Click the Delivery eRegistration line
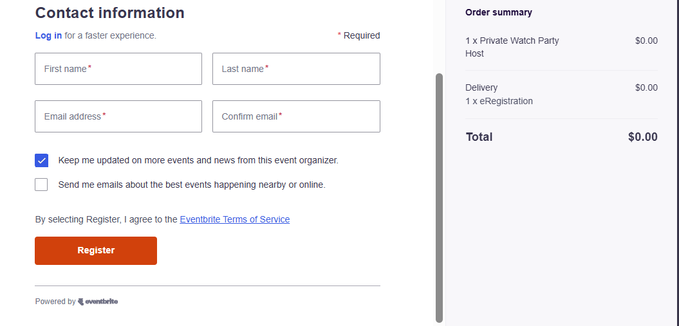 (x=499, y=95)
